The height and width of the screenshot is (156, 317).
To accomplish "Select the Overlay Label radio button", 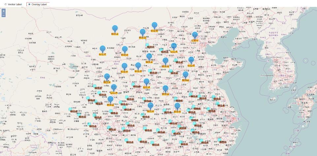I will (x=29, y=4).
